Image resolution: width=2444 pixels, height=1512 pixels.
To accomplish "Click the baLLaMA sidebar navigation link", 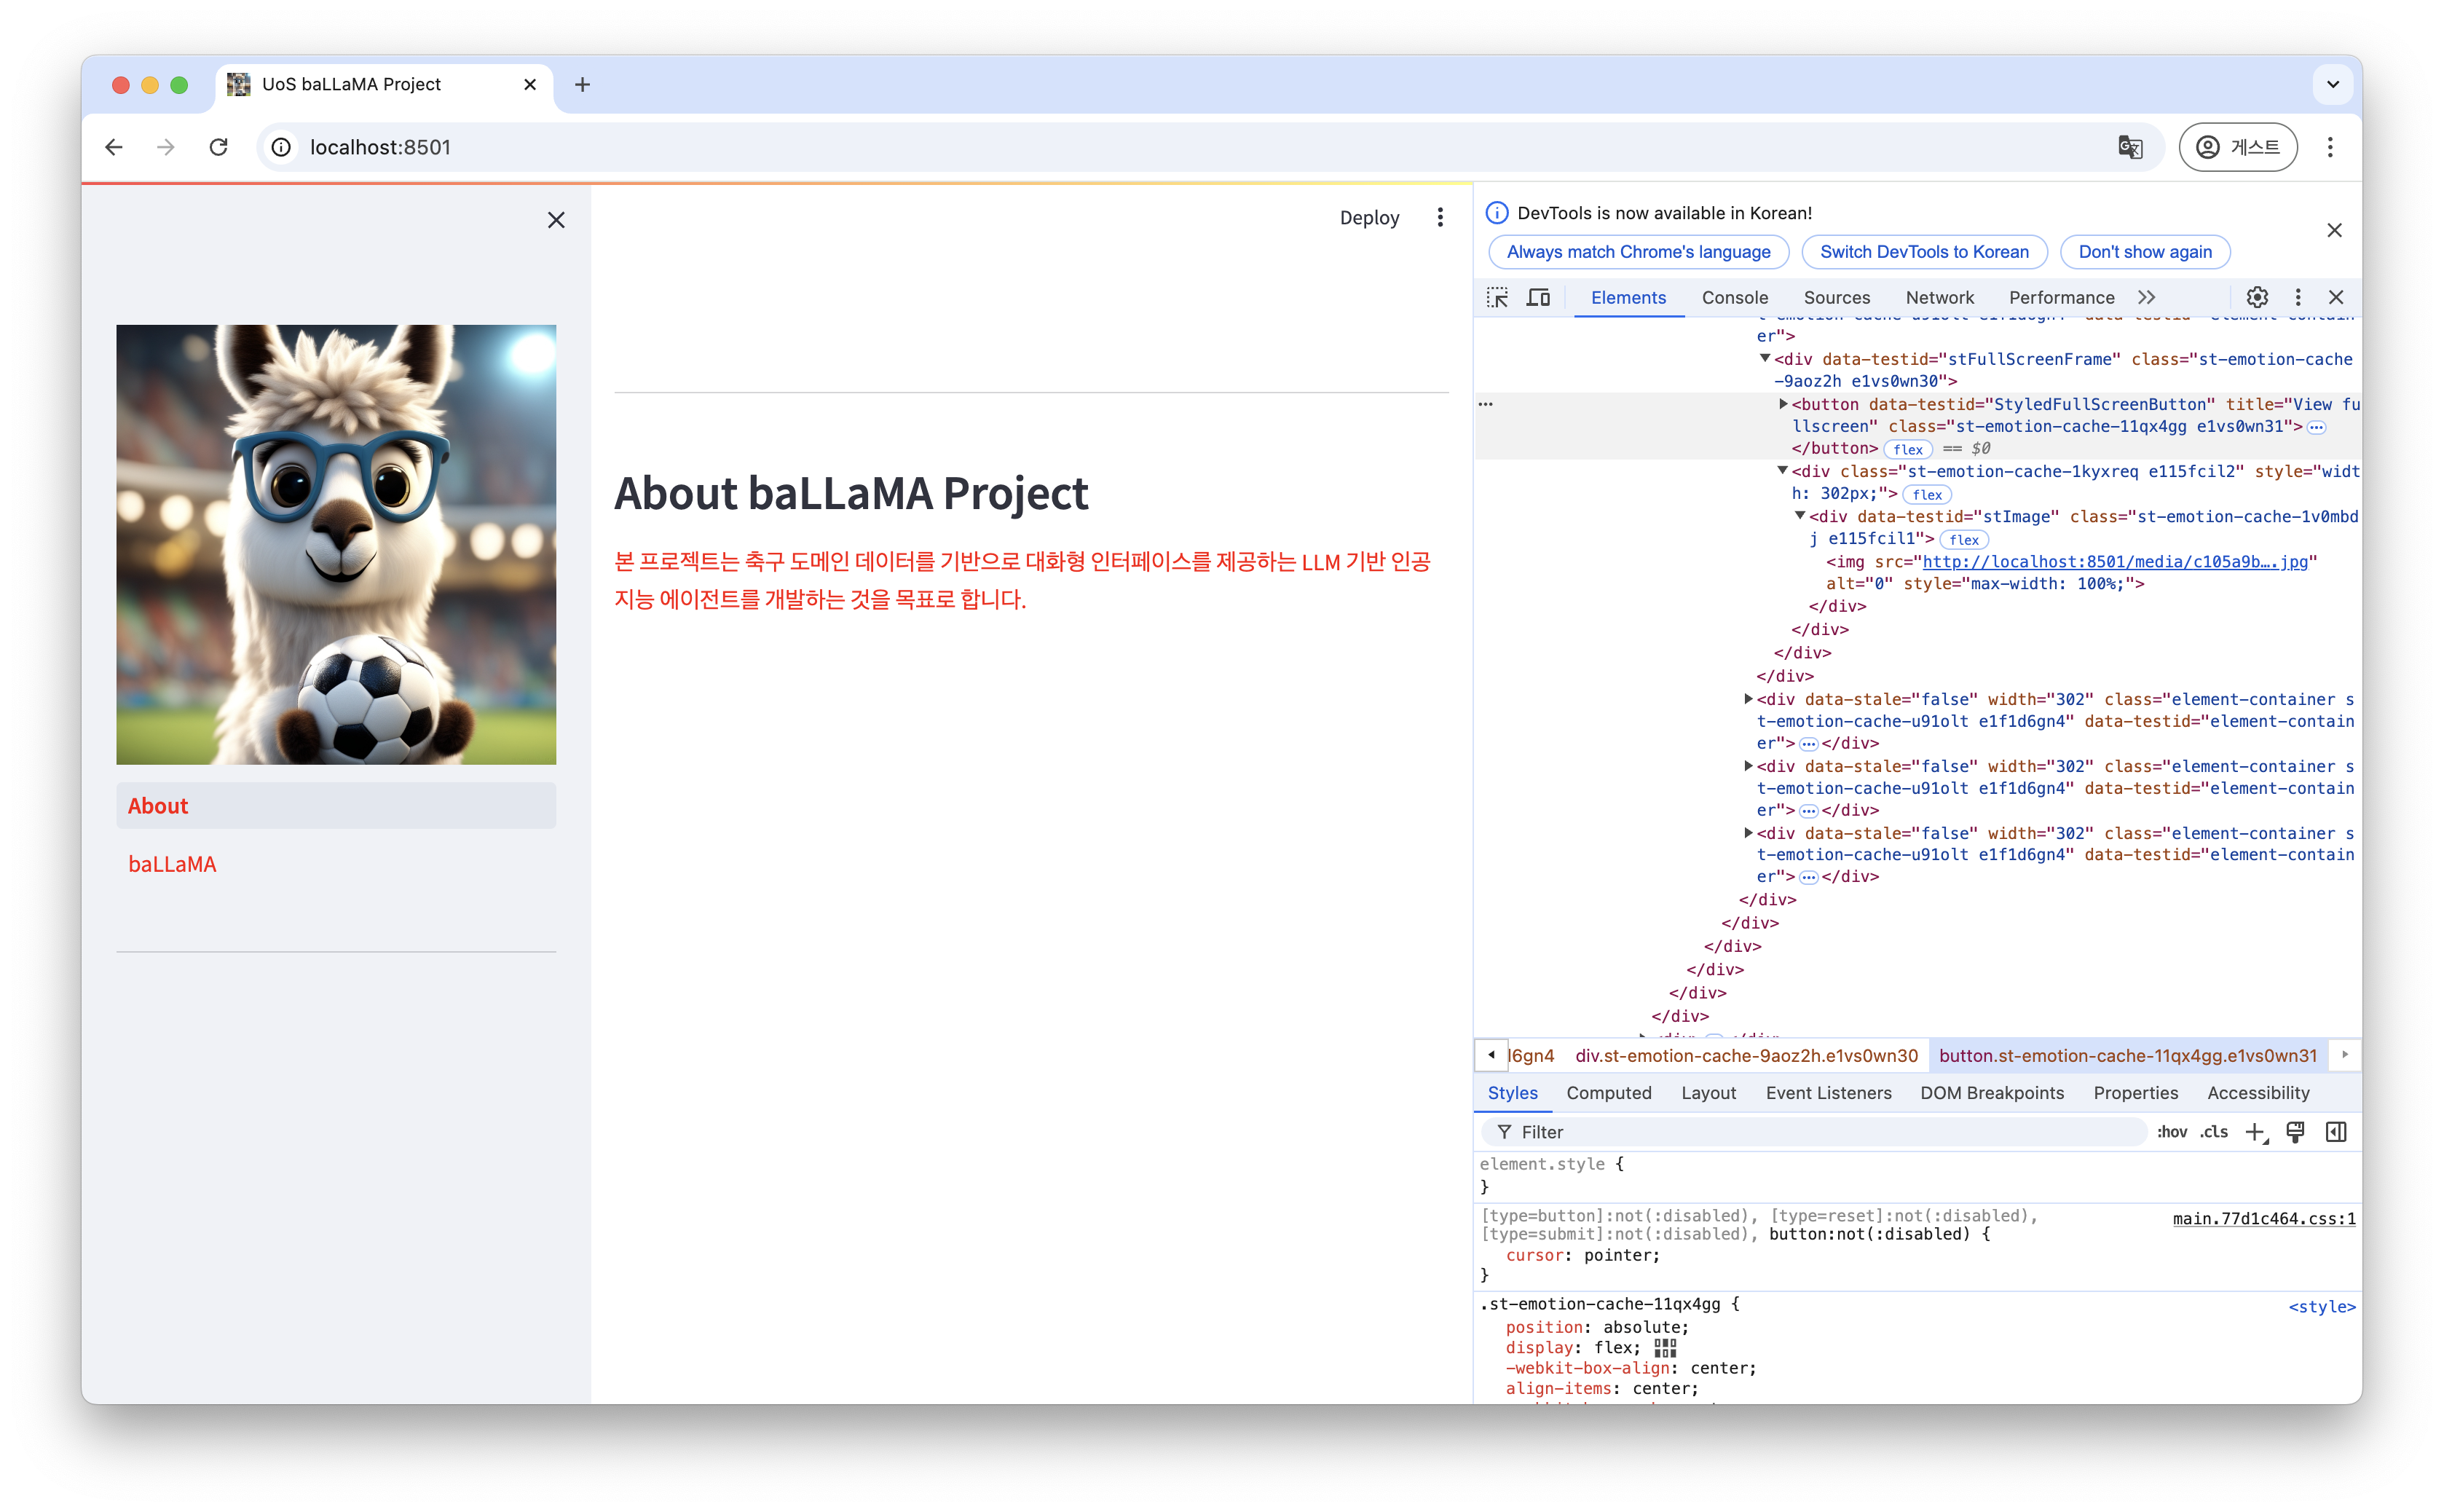I will [171, 862].
